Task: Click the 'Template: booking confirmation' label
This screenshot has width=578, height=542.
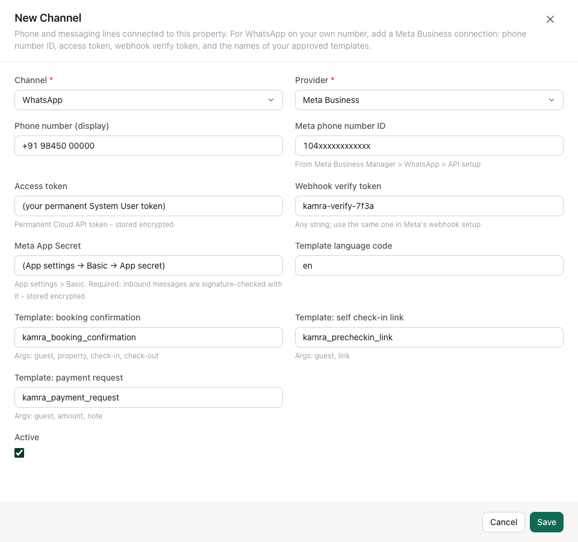Action: [x=78, y=317]
